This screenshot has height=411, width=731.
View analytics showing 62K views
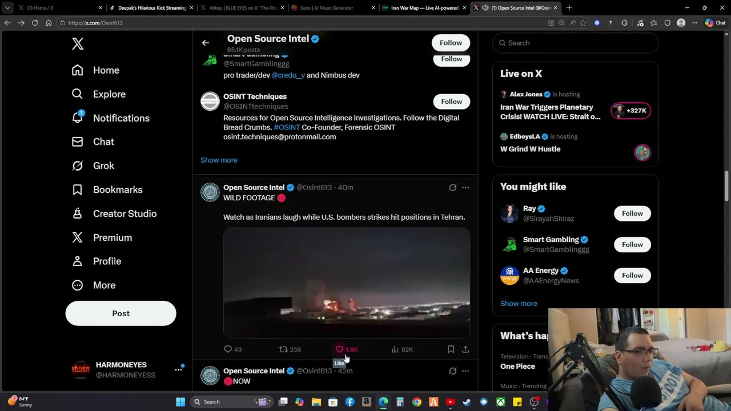[402, 349]
